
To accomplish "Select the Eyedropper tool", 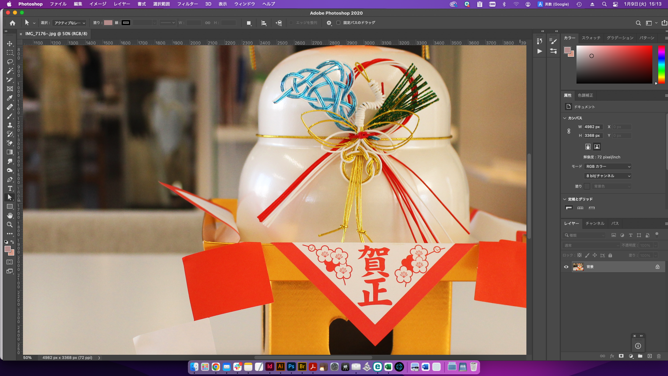I will [x=10, y=98].
